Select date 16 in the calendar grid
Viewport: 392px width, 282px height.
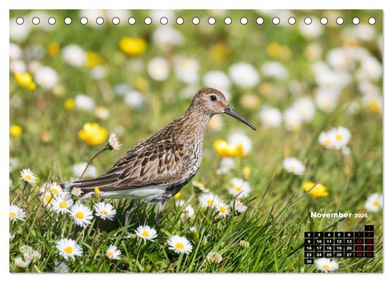point(309,248)
